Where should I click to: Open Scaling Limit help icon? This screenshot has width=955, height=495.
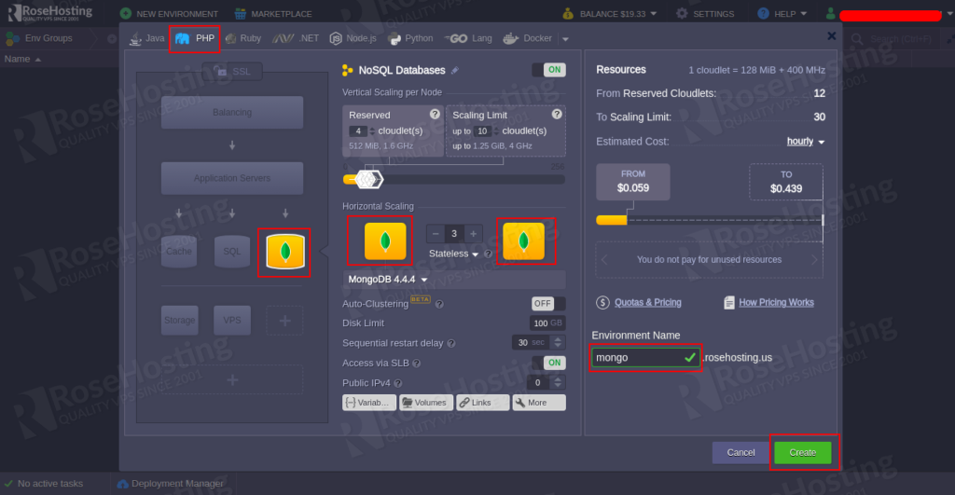click(x=557, y=114)
